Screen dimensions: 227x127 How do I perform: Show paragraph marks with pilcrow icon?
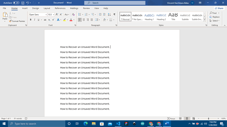pyautogui.click(x=115, y=14)
